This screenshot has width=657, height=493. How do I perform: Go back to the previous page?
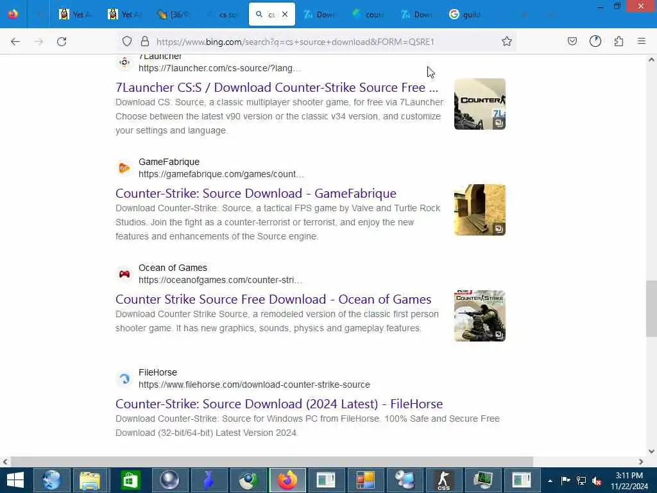(15, 42)
